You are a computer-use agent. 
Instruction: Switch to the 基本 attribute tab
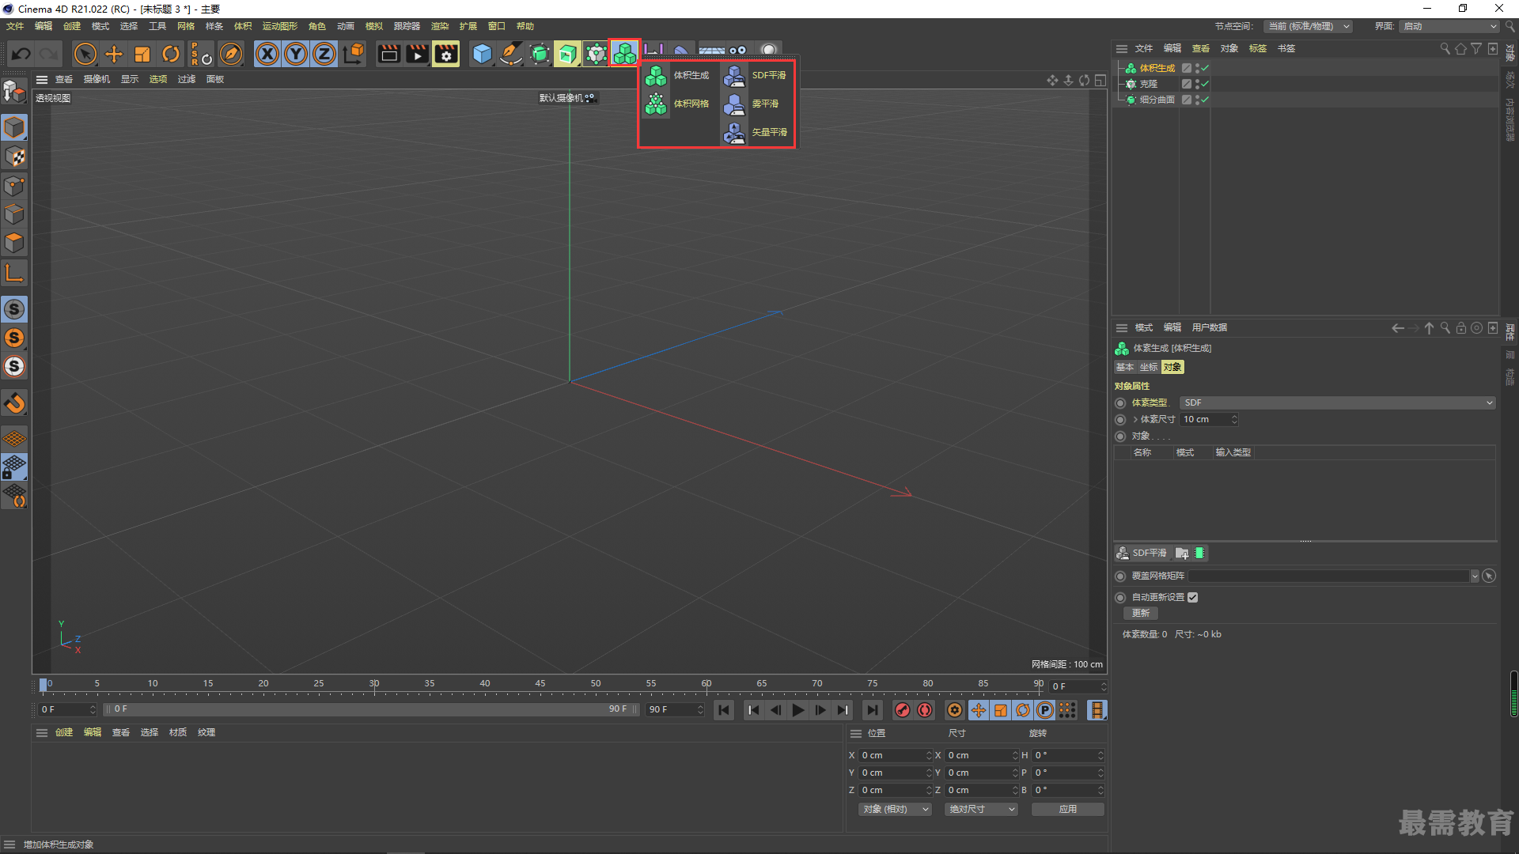point(1125,367)
